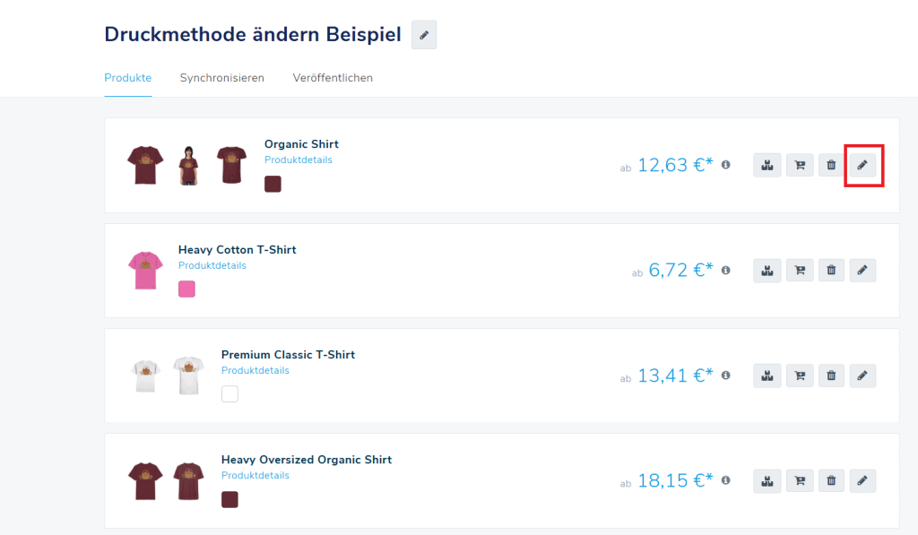Show price info for Heavy Oversized Organic Shirt
918x535 pixels.
coord(726,480)
